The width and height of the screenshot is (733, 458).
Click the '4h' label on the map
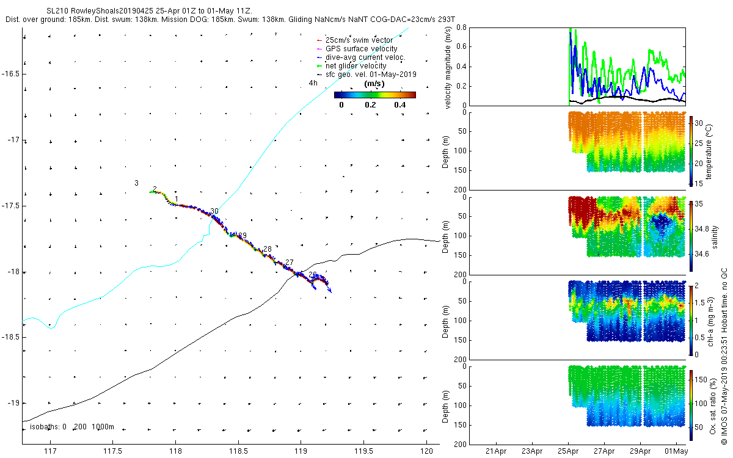click(x=313, y=83)
